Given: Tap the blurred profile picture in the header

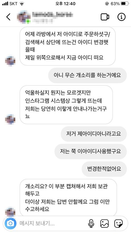Looking at the screenshot, I should point(24,17).
